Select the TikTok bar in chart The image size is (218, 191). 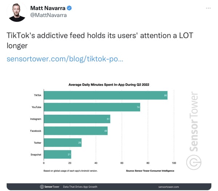click(x=106, y=95)
